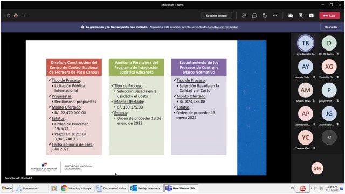Click the ES language indicator in tray

[292, 188]
